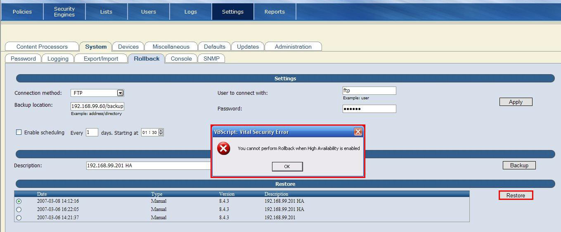The image size is (561, 232).
Task: Go to the Security Engines menu
Action: pos(64,12)
